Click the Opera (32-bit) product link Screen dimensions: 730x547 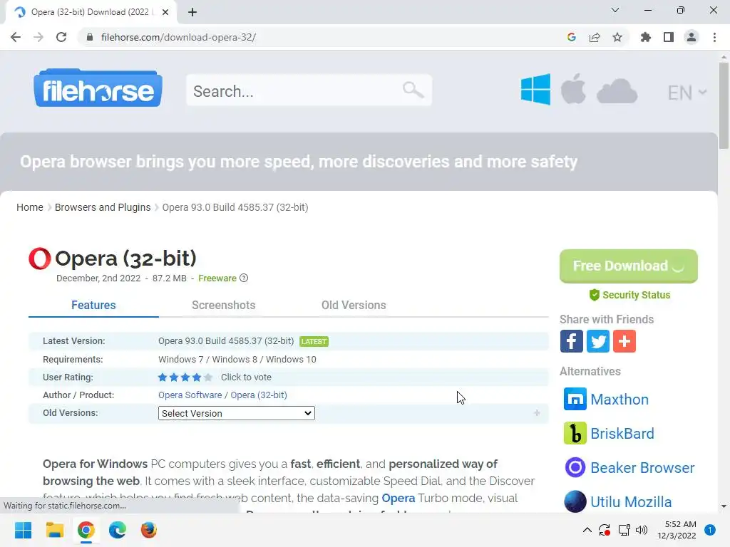click(258, 395)
